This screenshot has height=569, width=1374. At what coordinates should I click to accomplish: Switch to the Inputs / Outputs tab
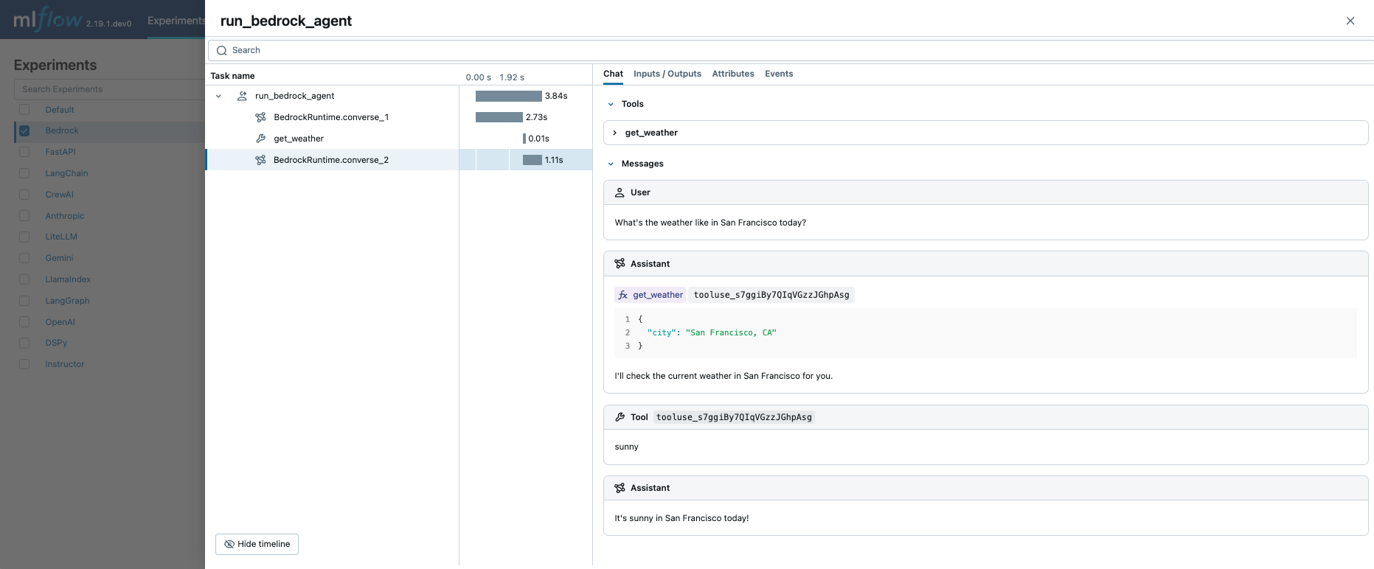[x=667, y=74]
